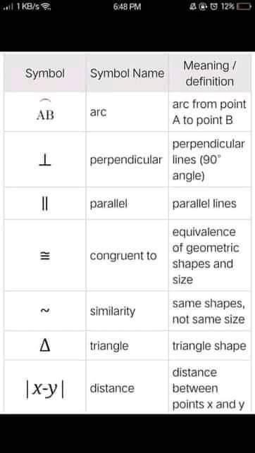Viewport: 255px width, 453px height.
Task: Tap the battery icon in status bar
Action: point(244,6)
